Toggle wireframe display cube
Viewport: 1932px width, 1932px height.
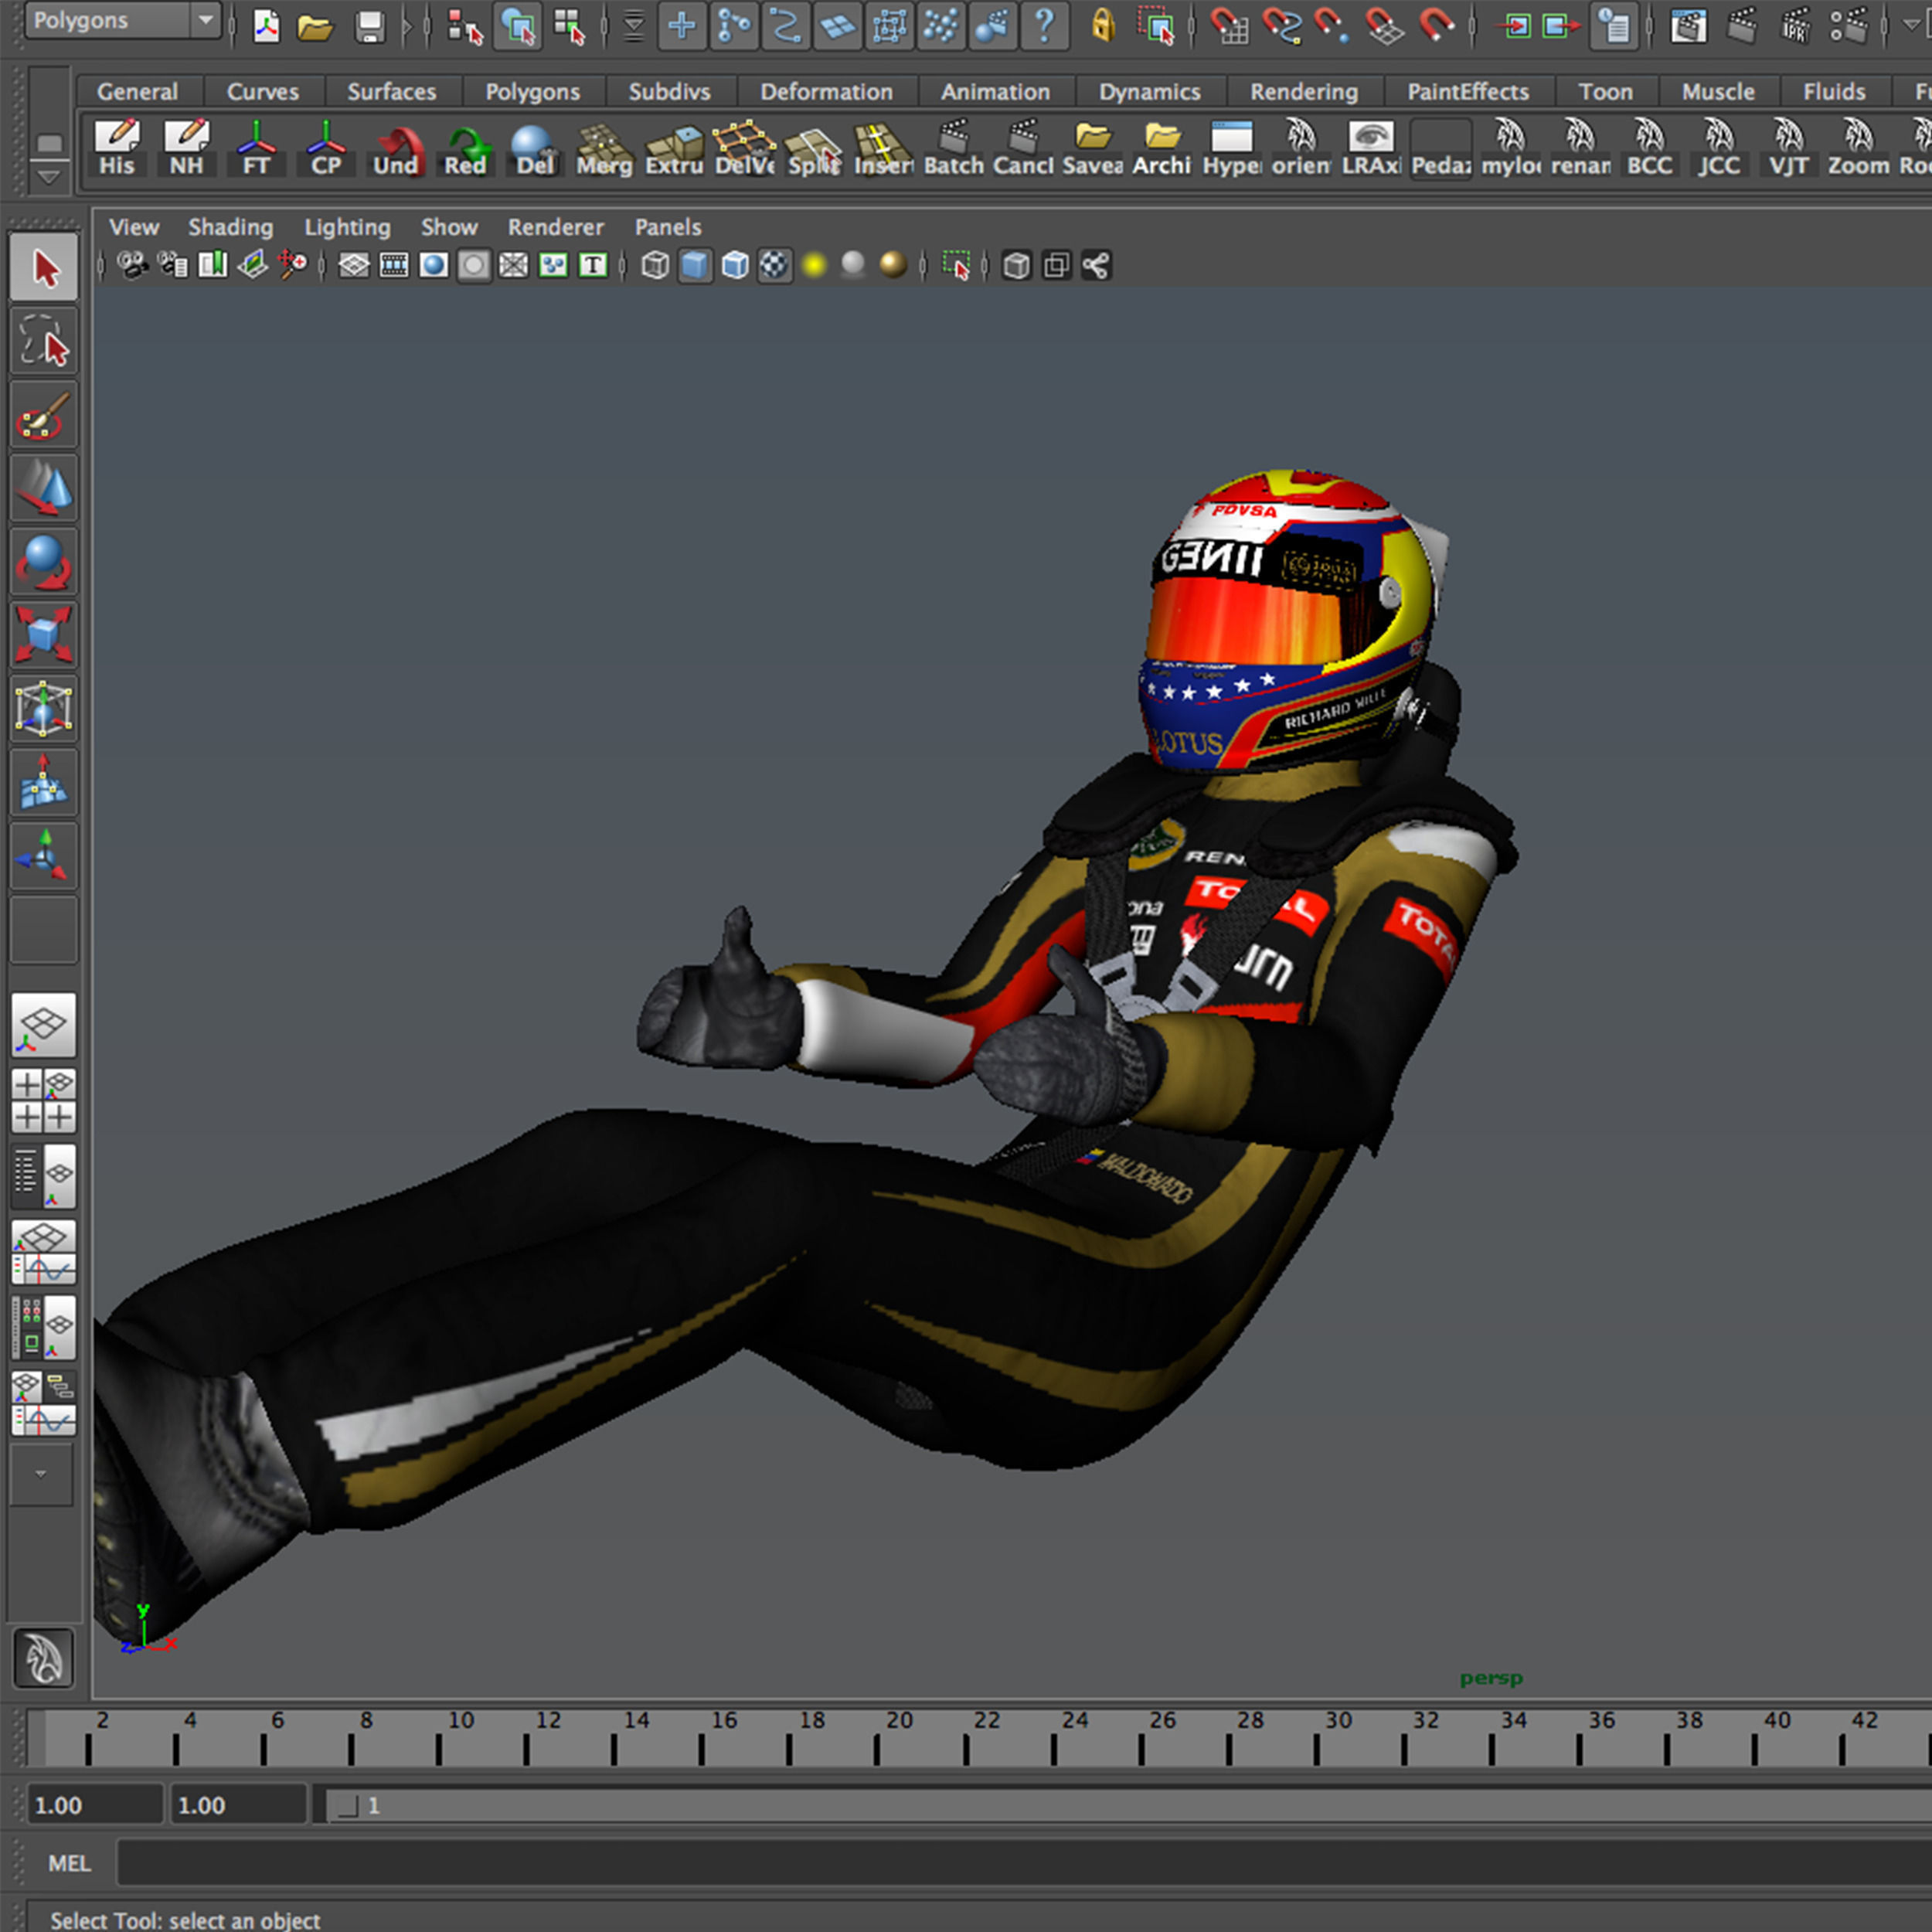[655, 265]
